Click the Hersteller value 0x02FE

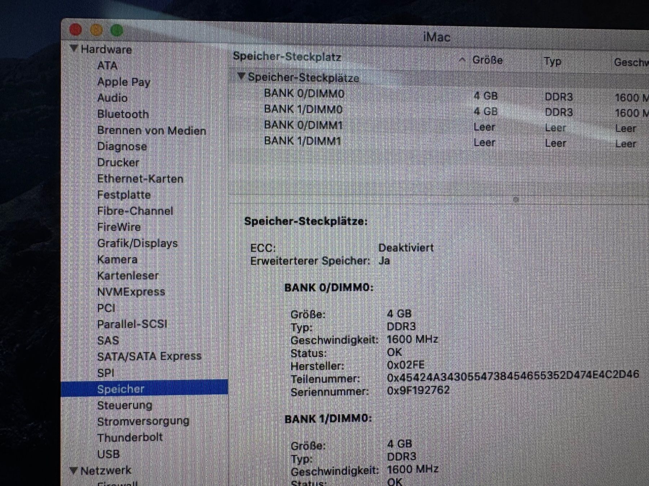pyautogui.click(x=406, y=365)
